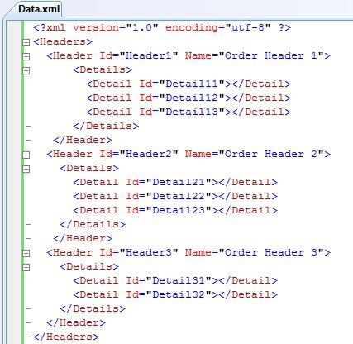Select the Data.xml tab
This screenshot has width=353, height=344.
pyautogui.click(x=39, y=9)
